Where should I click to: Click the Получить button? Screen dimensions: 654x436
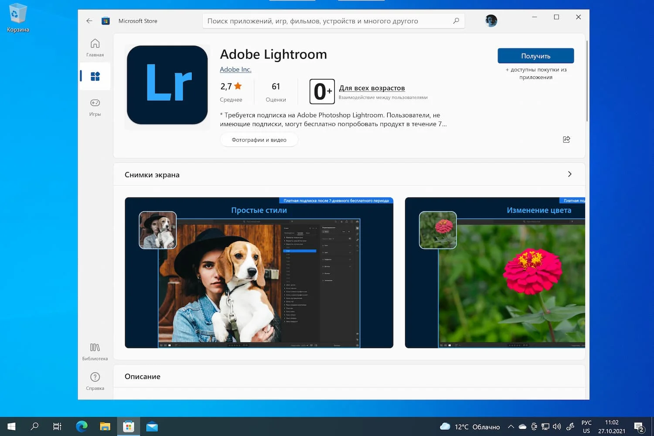535,56
